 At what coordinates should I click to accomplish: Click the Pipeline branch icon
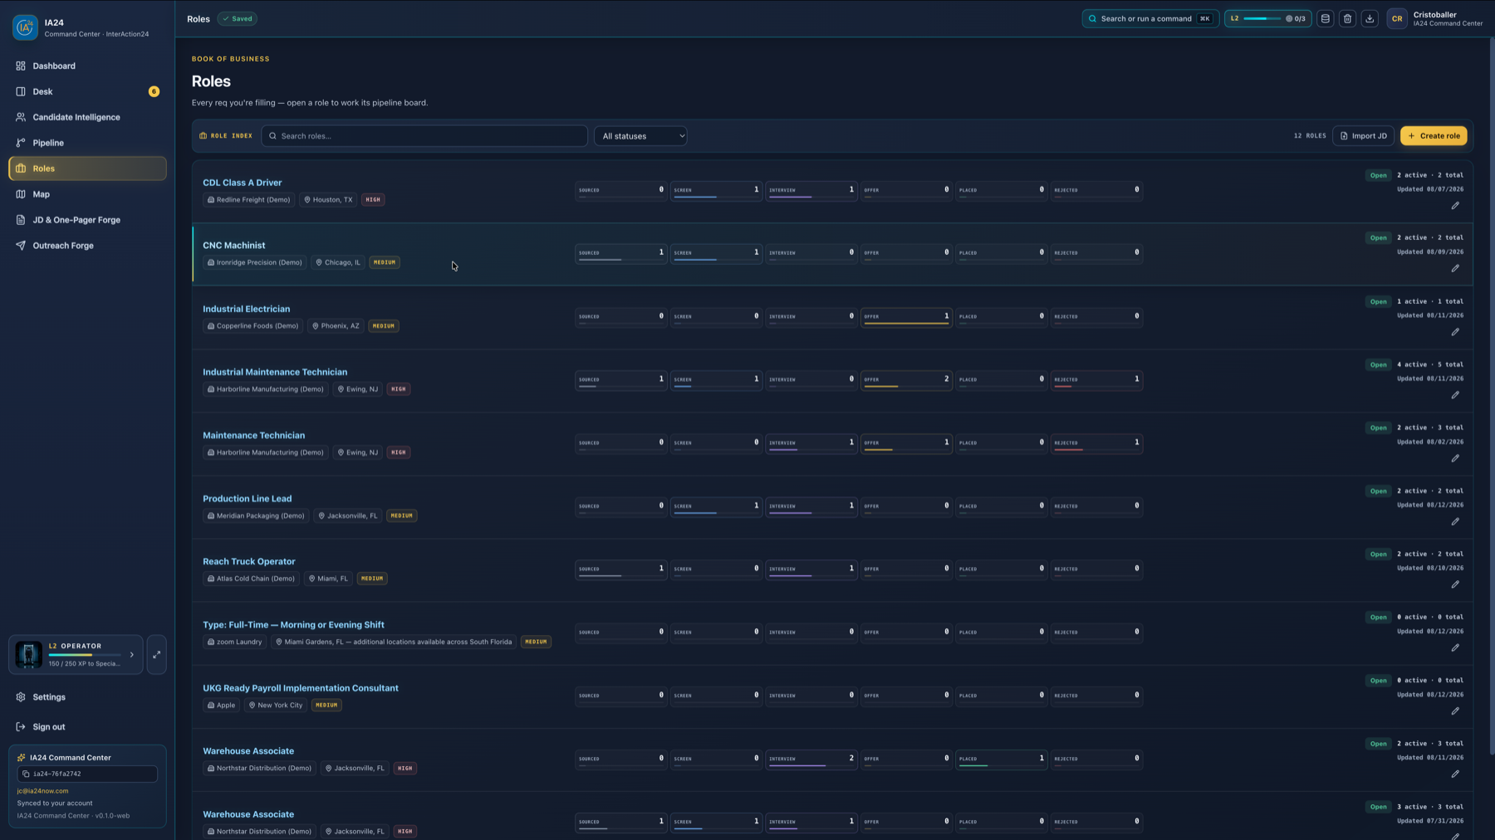(21, 143)
